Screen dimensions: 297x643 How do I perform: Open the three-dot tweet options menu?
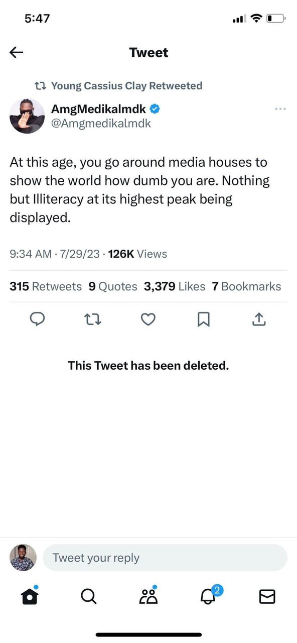[280, 109]
